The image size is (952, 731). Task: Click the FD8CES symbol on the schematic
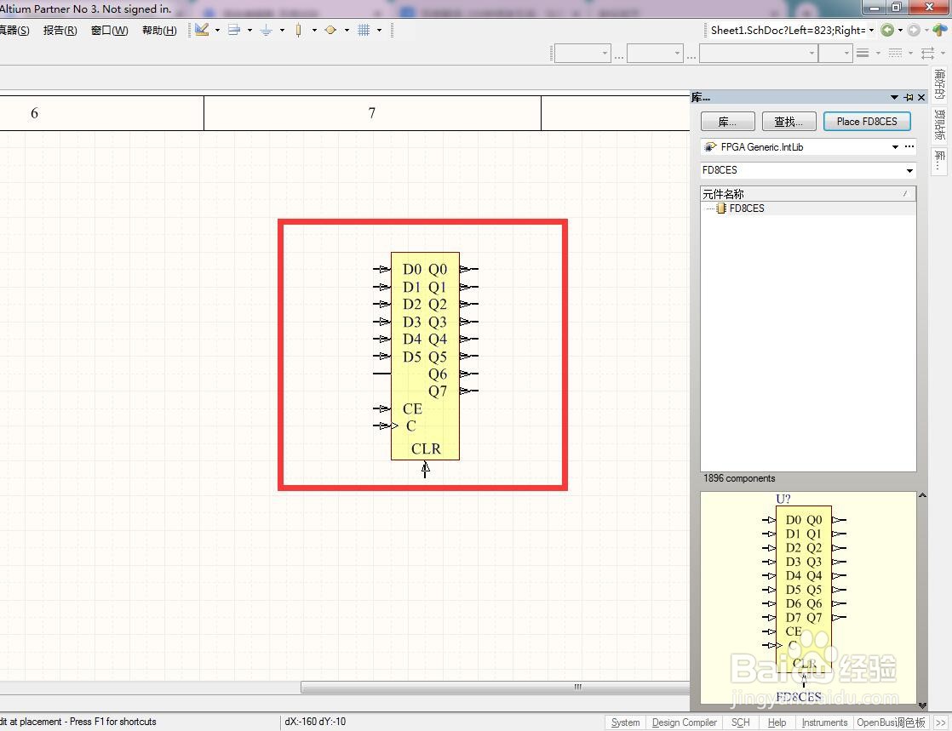pyautogui.click(x=425, y=356)
